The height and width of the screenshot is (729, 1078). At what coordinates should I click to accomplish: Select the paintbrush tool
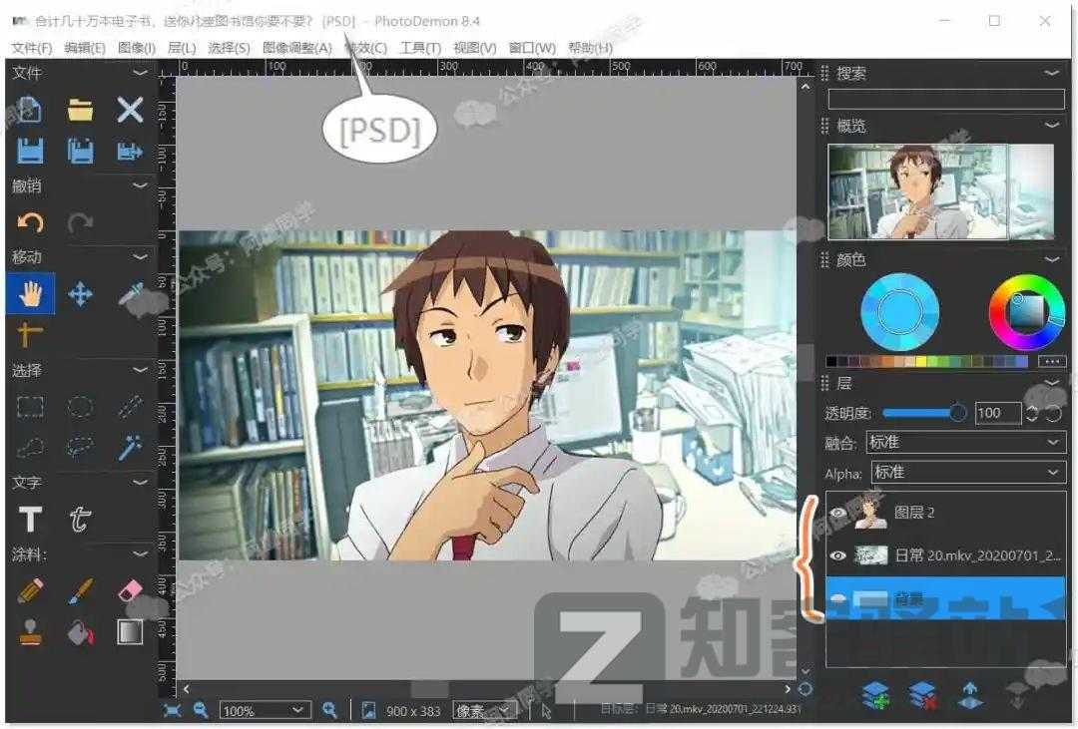80,591
